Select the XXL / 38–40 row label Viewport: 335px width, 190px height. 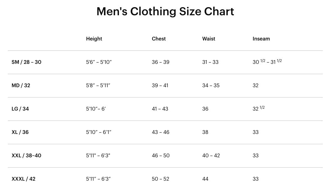click(26, 156)
